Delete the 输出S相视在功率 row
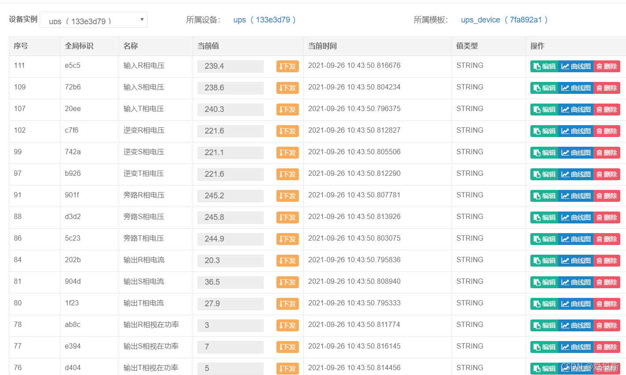 tap(607, 347)
